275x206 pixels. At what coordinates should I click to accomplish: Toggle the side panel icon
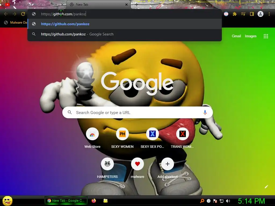coord(252,14)
